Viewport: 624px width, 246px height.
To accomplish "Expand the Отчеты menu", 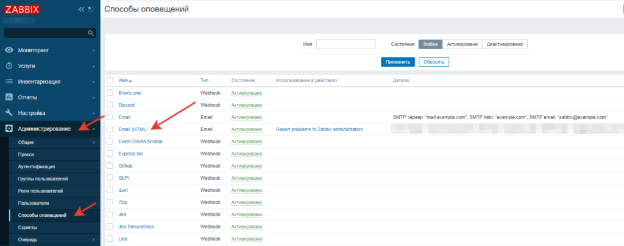I will [x=50, y=97].
